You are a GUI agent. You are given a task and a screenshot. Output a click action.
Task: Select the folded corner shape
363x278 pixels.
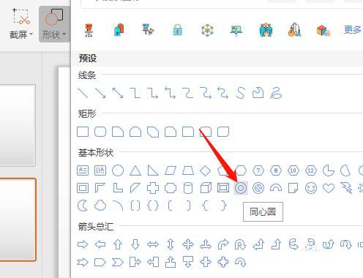(x=293, y=188)
